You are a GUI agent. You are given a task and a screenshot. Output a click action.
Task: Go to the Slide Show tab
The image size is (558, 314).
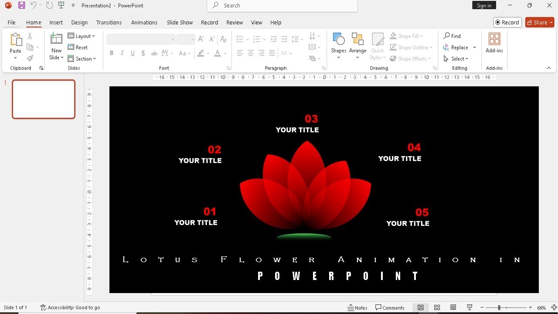[180, 22]
